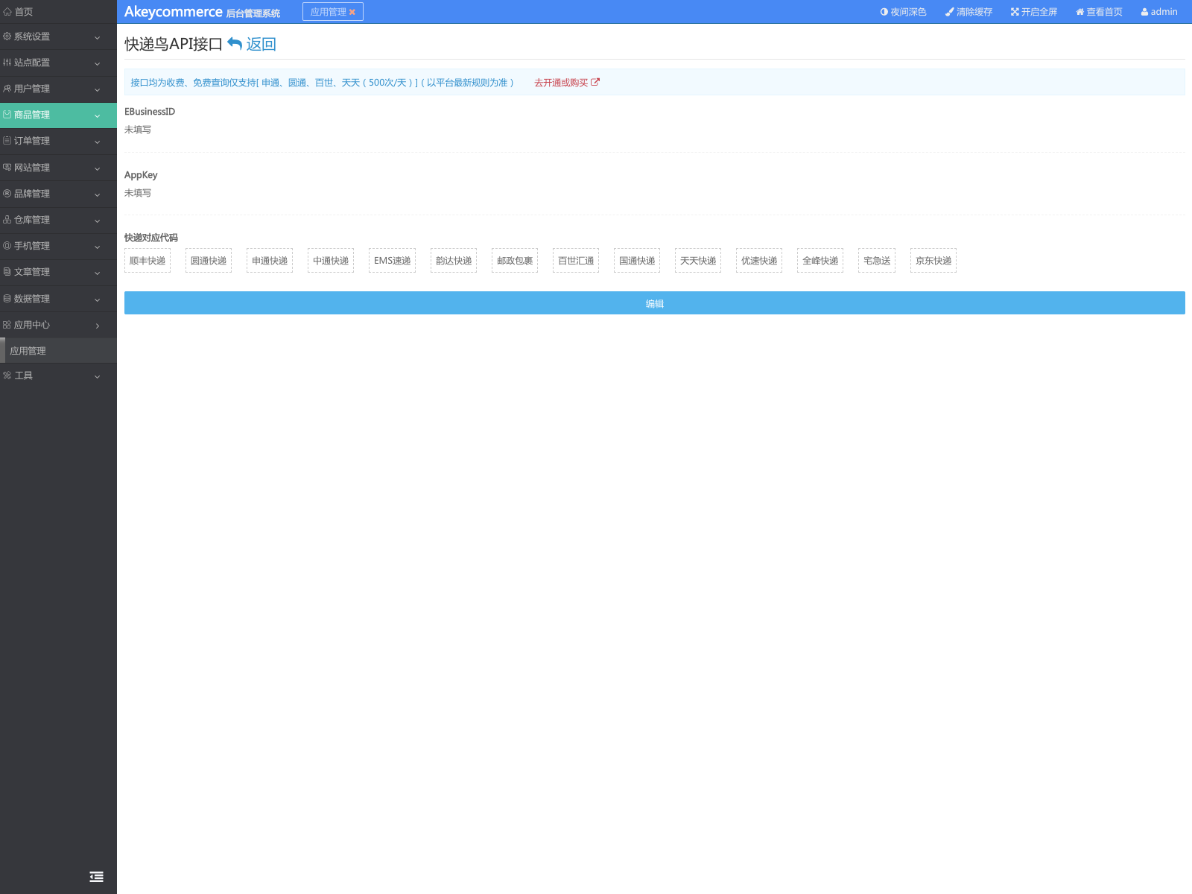The width and height of the screenshot is (1192, 894).
Task: Expand the 工具 chevron
Action: [x=98, y=376]
